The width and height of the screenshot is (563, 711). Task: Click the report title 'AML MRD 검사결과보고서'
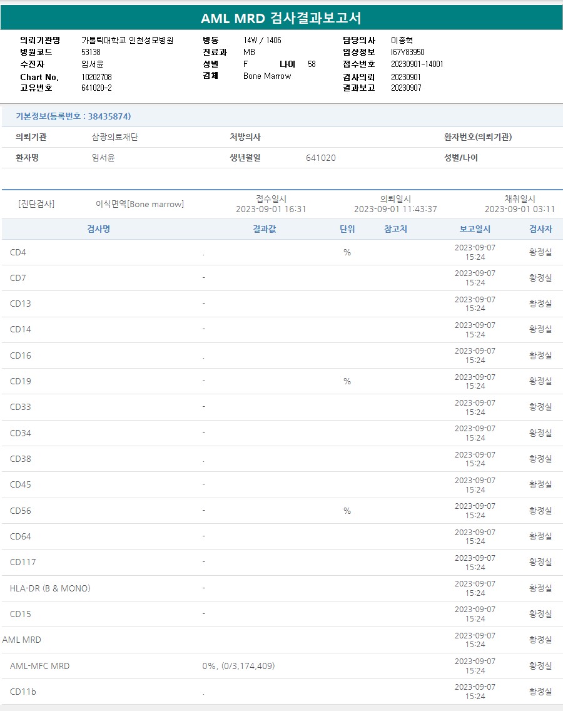click(281, 18)
